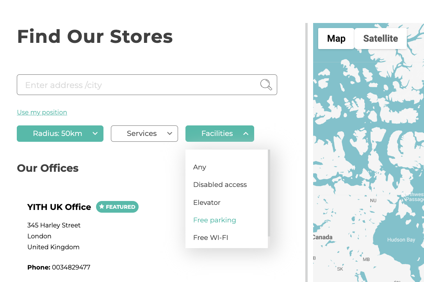The width and height of the screenshot is (424, 282).
Task: Switch to Map view tab
Action: click(336, 39)
